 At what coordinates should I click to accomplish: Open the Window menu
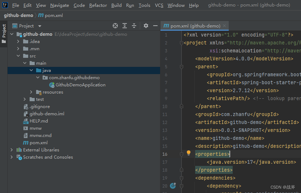176,5
